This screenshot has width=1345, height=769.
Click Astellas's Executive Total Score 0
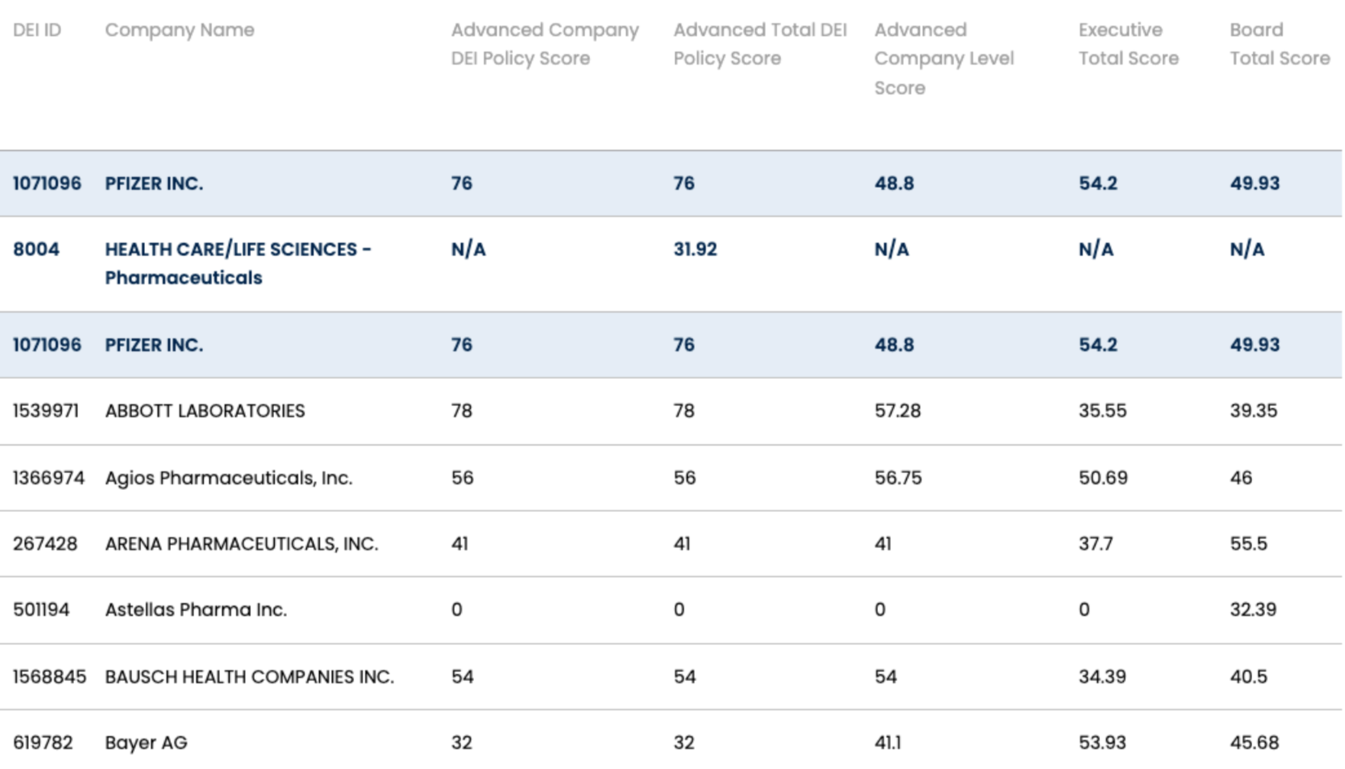1085,610
